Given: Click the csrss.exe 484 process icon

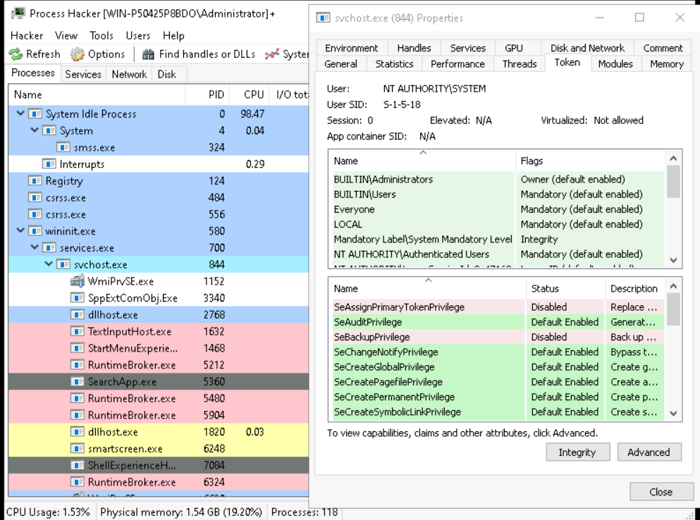Looking at the screenshot, I should click(x=35, y=198).
